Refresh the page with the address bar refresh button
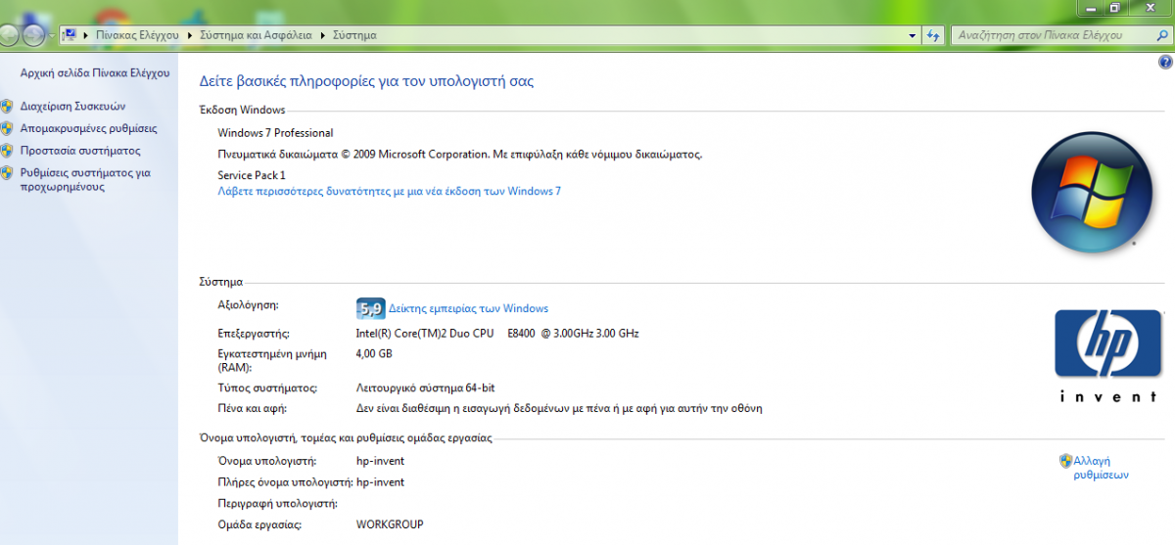 pyautogui.click(x=933, y=34)
